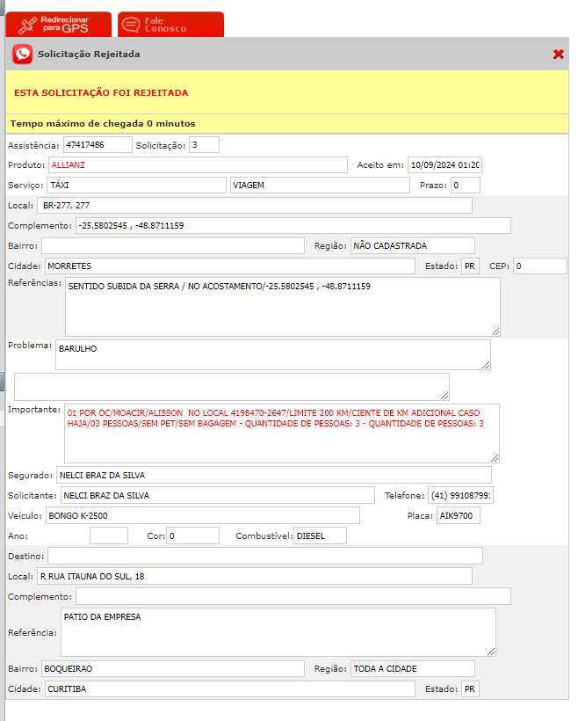Click the Telefone field

[460, 495]
